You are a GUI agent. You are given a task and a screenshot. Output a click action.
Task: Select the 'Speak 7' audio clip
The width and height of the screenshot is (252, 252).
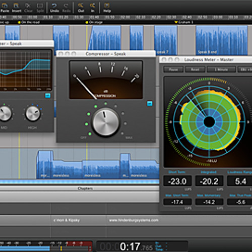coord(165,40)
